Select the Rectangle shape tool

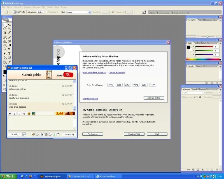[9, 57]
